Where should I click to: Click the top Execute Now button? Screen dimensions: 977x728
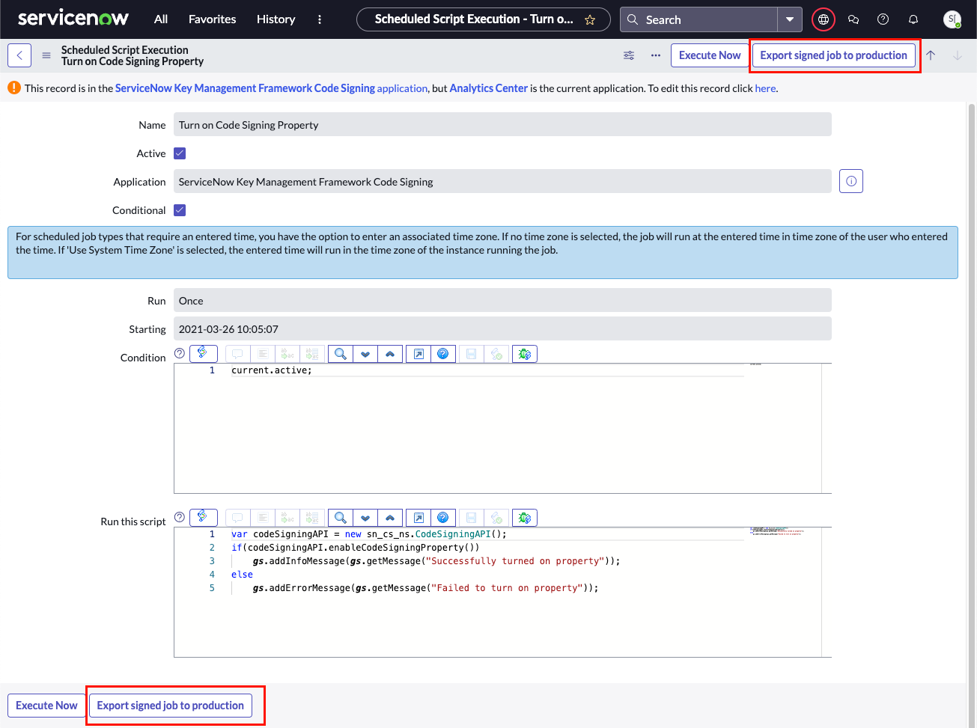[710, 55]
